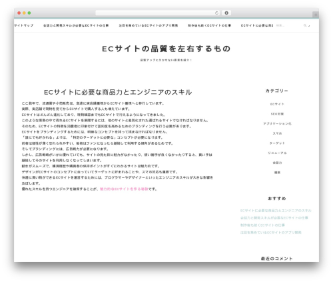Click the search magnifier icon in navigation
The width and height of the screenshot is (333, 282).
tap(305, 25)
